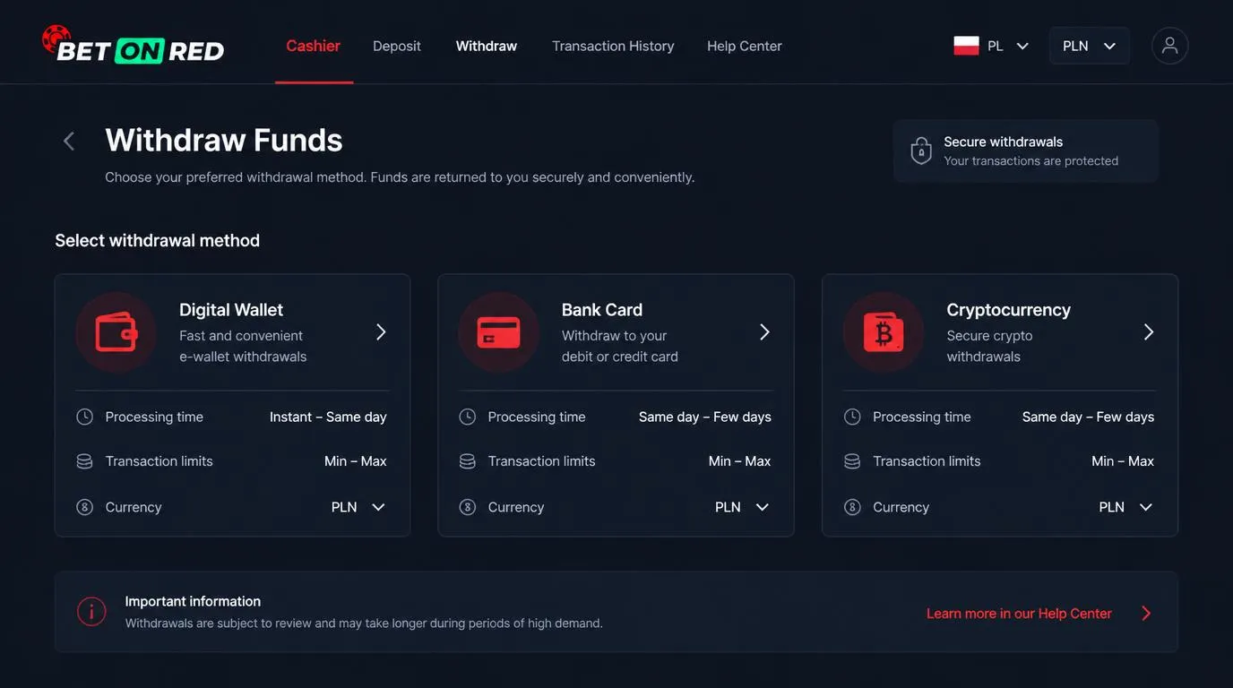
Task: Select the Bank Card title
Action: pos(602,310)
